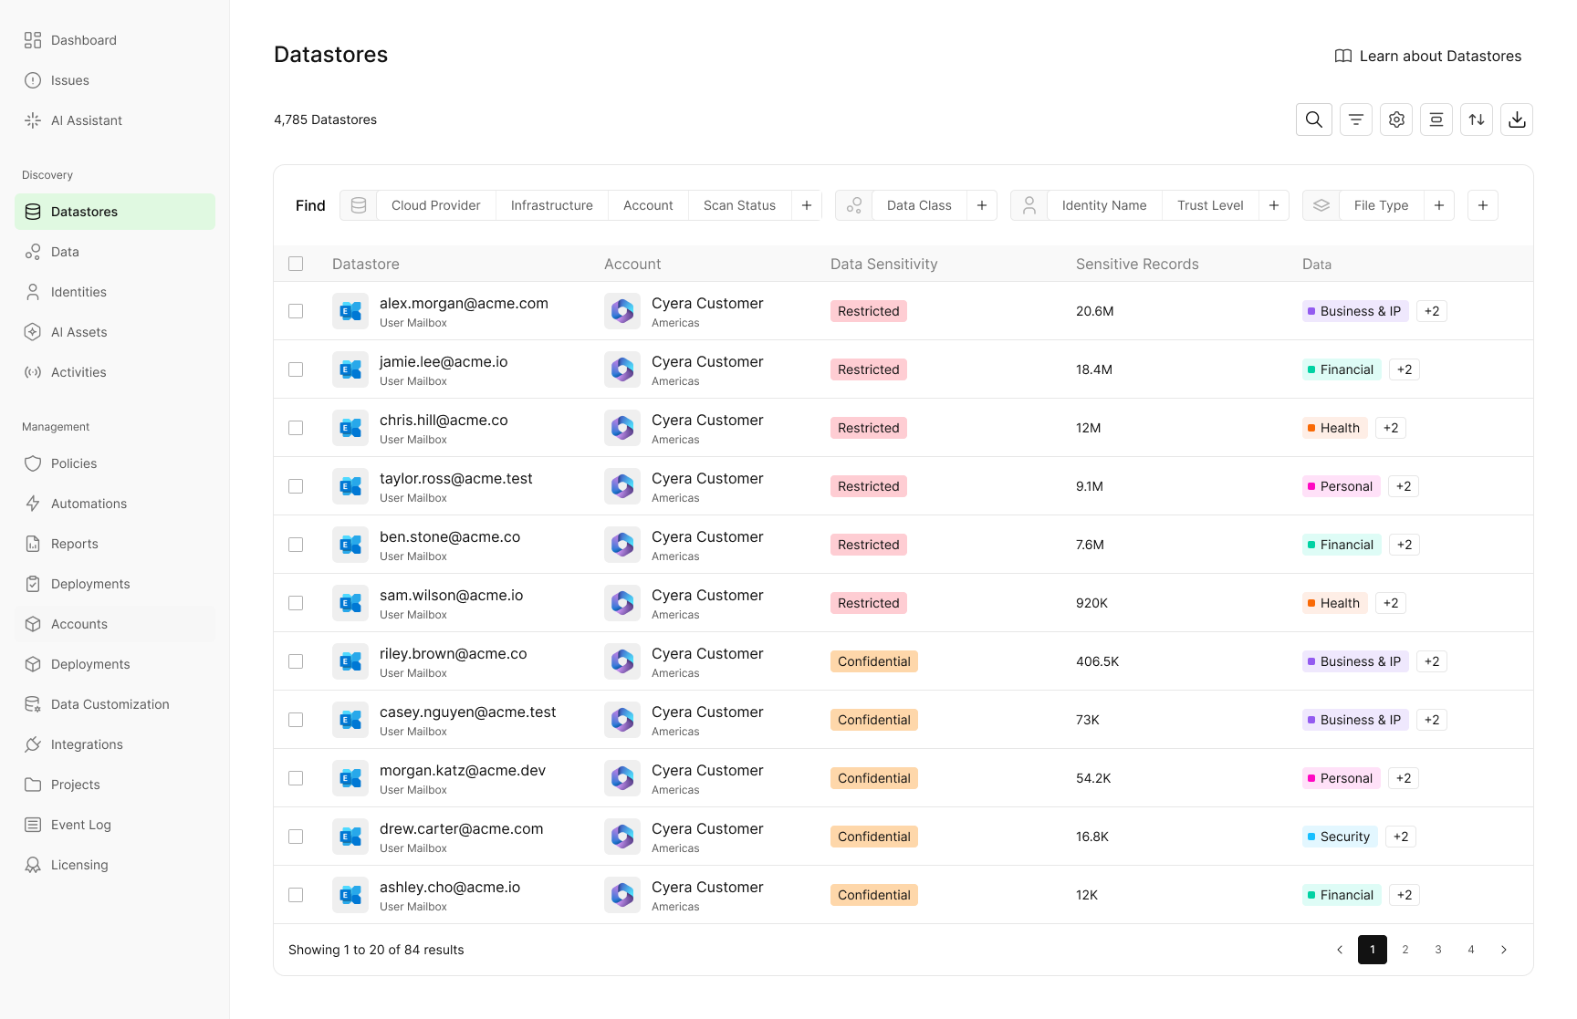Image resolution: width=1577 pixels, height=1019 pixels.
Task: Select the checkbox for alex.morgan@acme.com
Action: tap(296, 311)
